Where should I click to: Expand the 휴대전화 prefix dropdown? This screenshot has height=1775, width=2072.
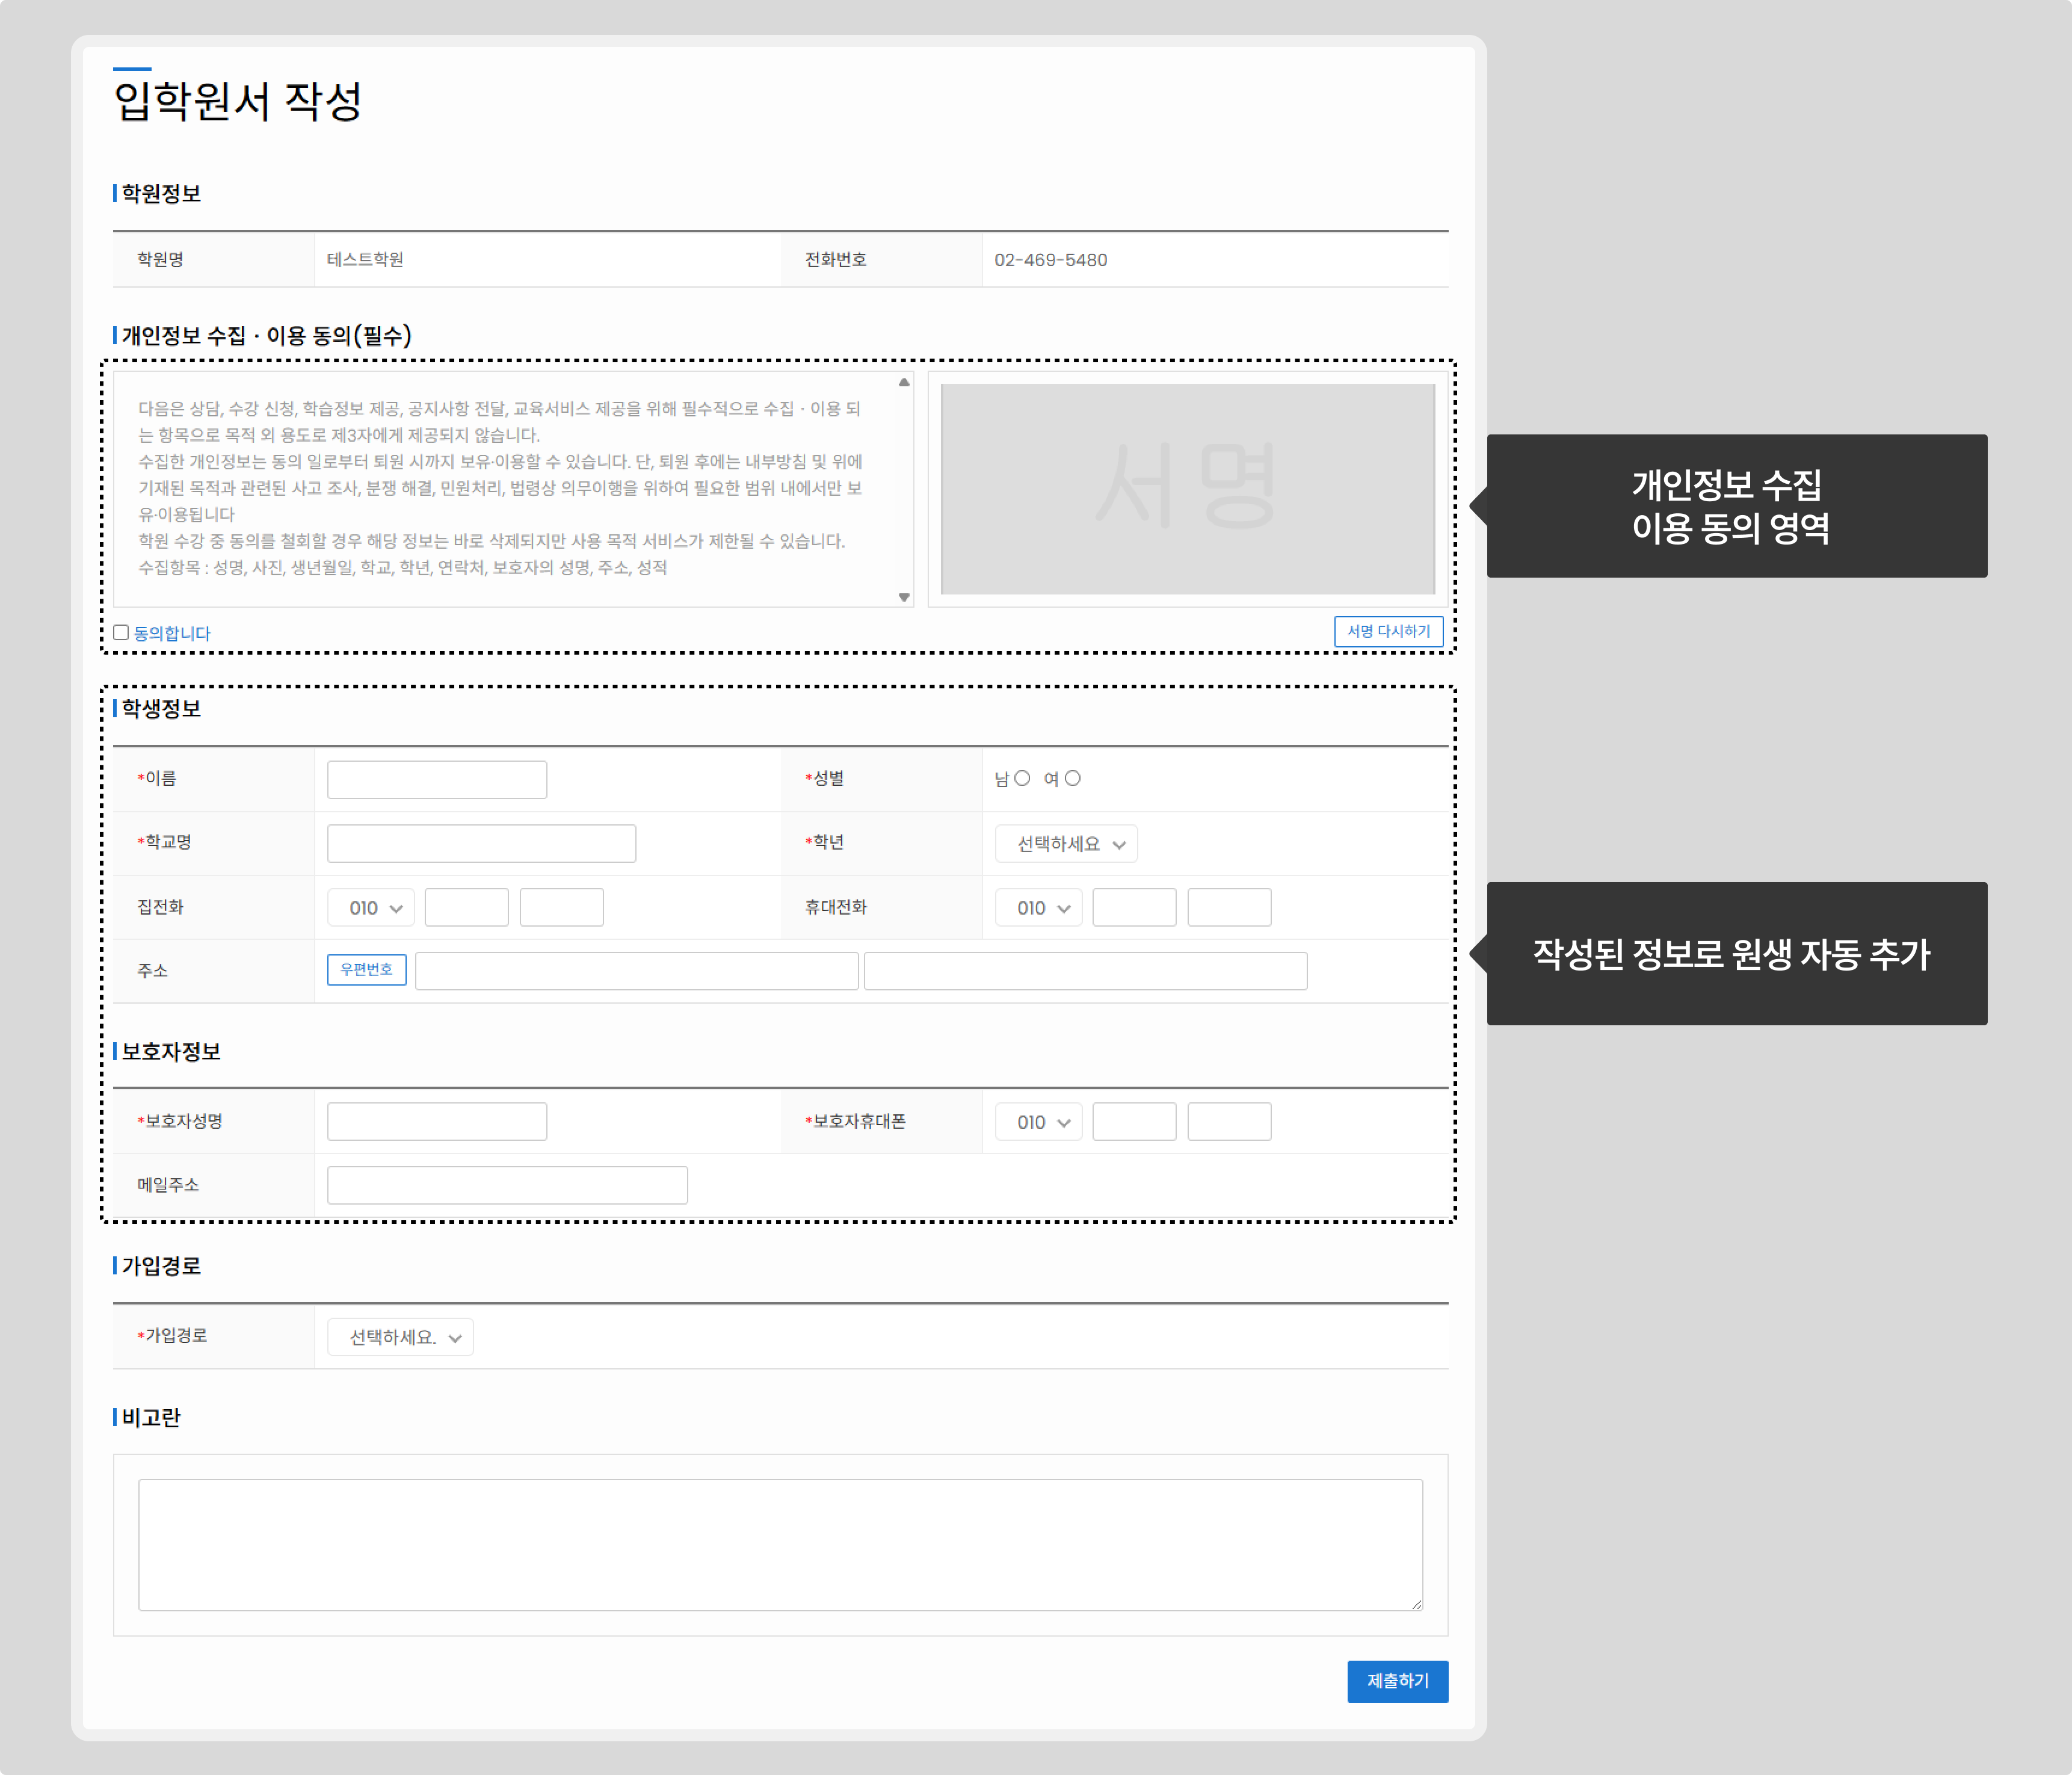pyautogui.click(x=1038, y=907)
